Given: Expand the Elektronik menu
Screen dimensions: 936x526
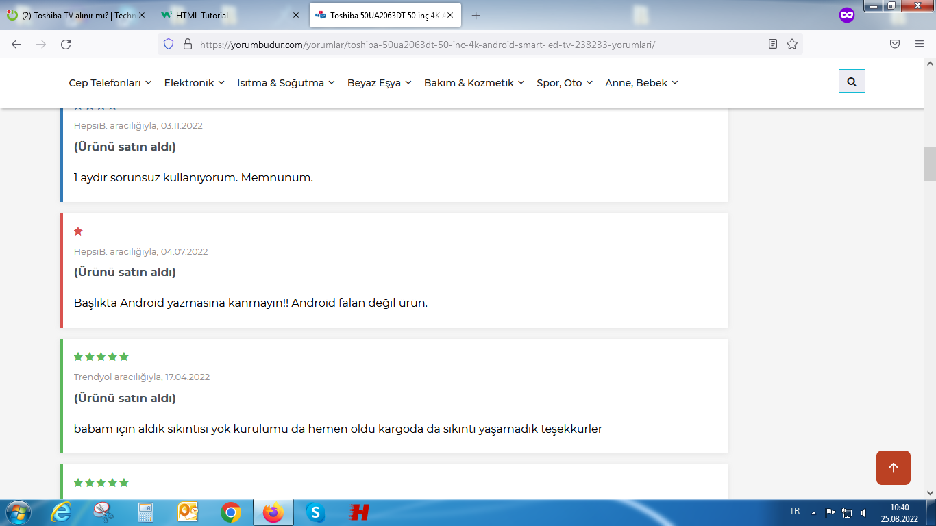Looking at the screenshot, I should [x=195, y=83].
